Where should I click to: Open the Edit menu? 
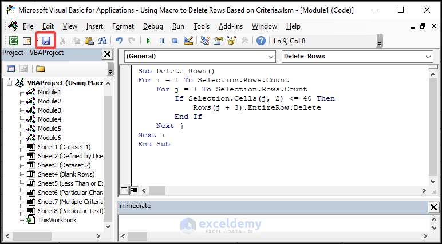coord(48,26)
